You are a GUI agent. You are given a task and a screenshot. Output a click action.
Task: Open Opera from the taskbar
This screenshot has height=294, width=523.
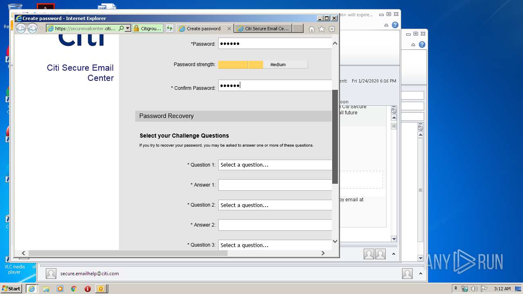click(x=87, y=289)
